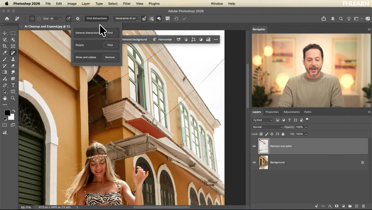The image size is (372, 210).
Task: Select the Remove tool in the toolbox
Action: [13, 53]
